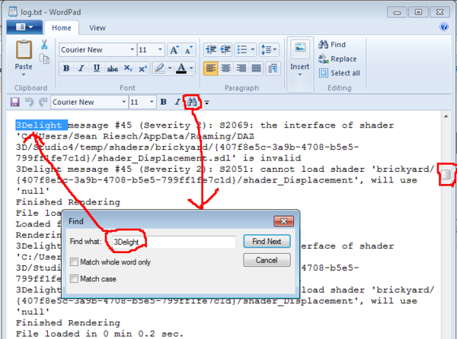Screen dimensions: 457x339
Task: Toggle Underline formatting
Action: [97, 68]
